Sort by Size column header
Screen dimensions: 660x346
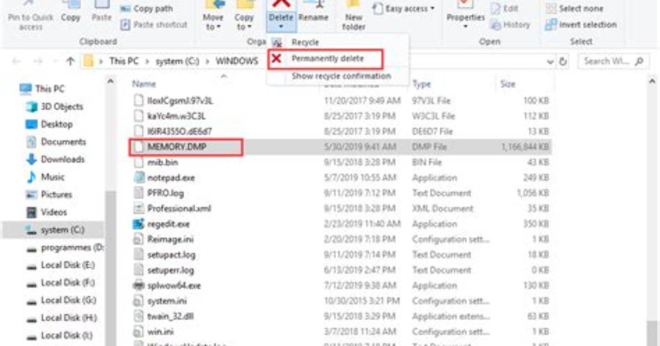tap(508, 84)
